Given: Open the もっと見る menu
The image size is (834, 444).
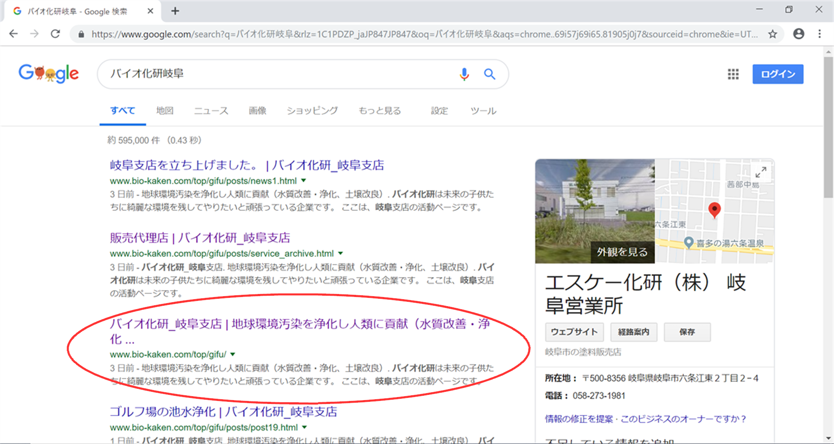Looking at the screenshot, I should point(380,111).
